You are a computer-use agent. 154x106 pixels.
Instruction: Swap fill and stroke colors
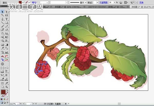[x=8, y=90]
